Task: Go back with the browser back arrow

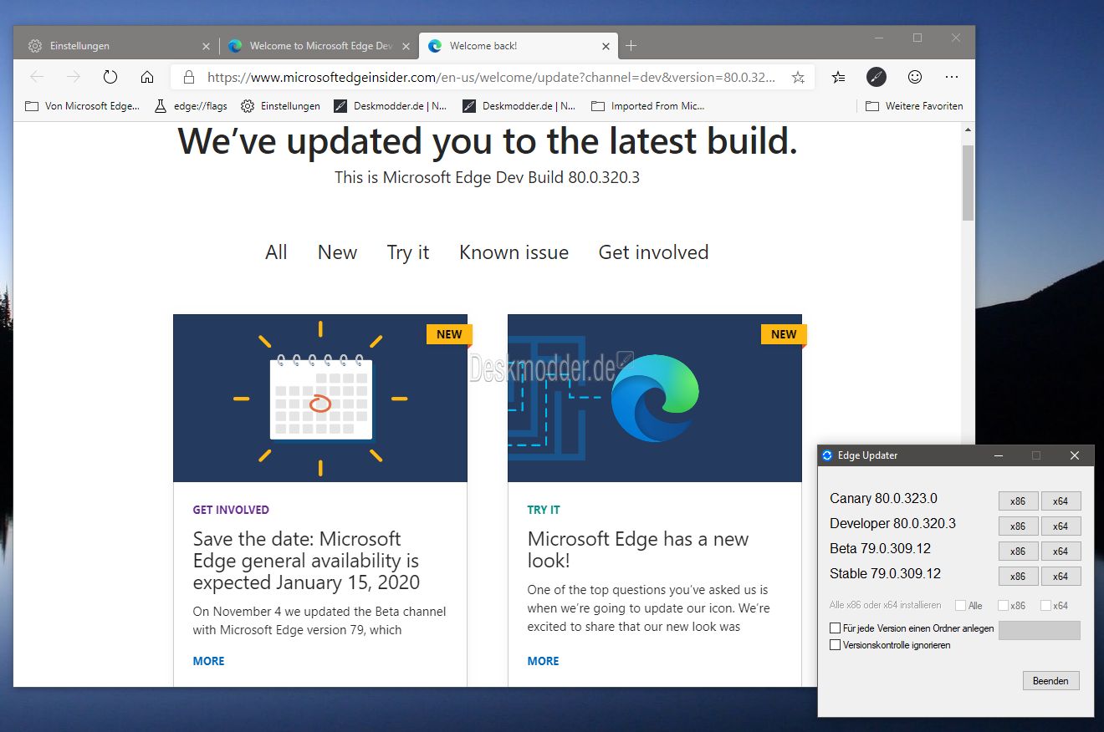Action: coord(37,77)
